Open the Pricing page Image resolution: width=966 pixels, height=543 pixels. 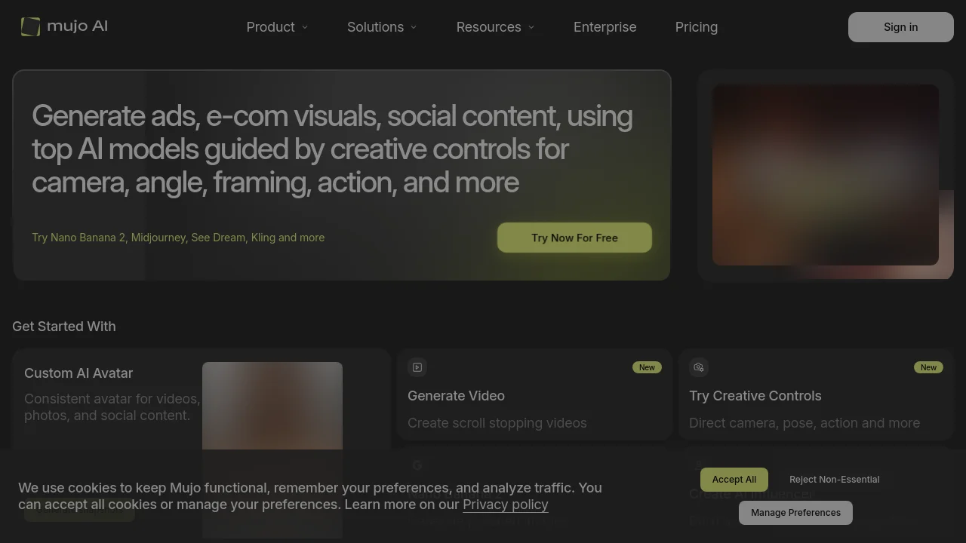(697, 27)
